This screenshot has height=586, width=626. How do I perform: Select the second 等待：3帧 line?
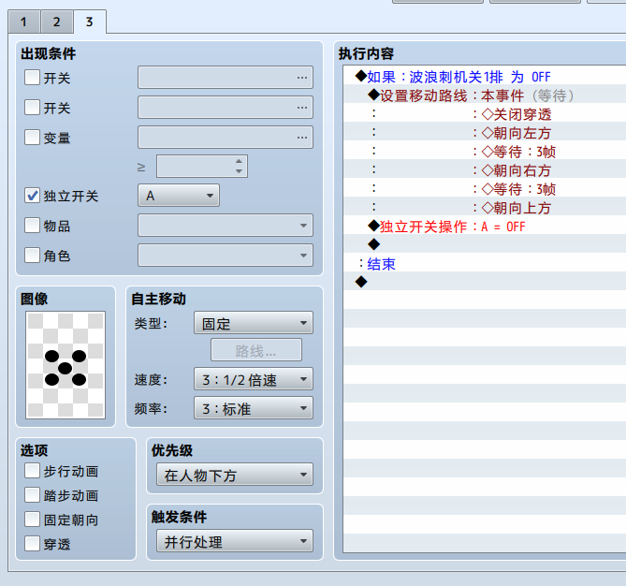tap(485, 188)
